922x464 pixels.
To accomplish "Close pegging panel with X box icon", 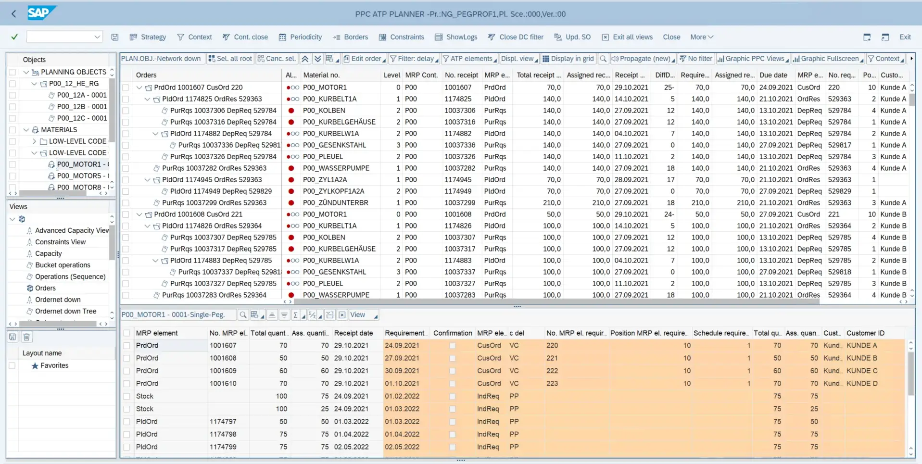I will (342, 315).
